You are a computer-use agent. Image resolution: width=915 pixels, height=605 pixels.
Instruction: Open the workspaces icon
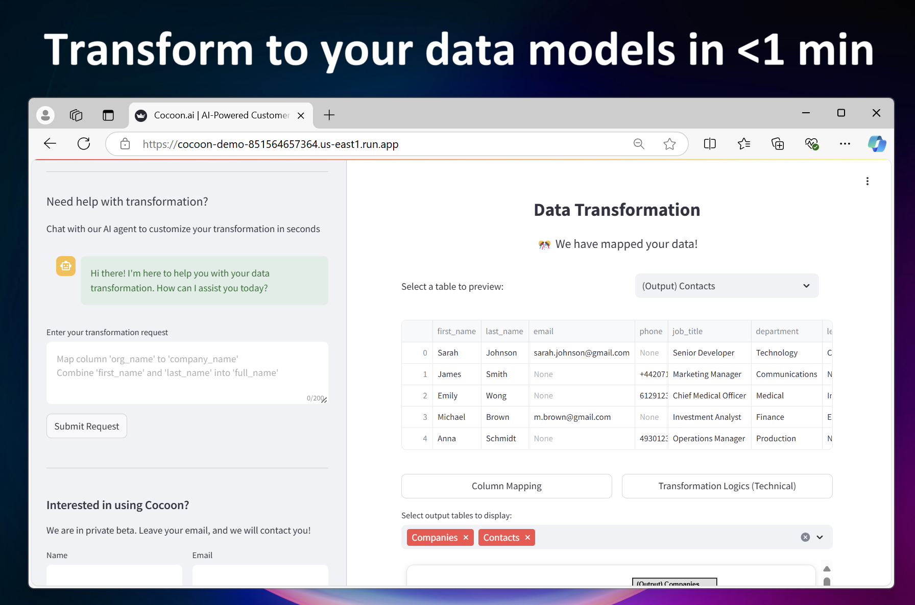point(76,115)
